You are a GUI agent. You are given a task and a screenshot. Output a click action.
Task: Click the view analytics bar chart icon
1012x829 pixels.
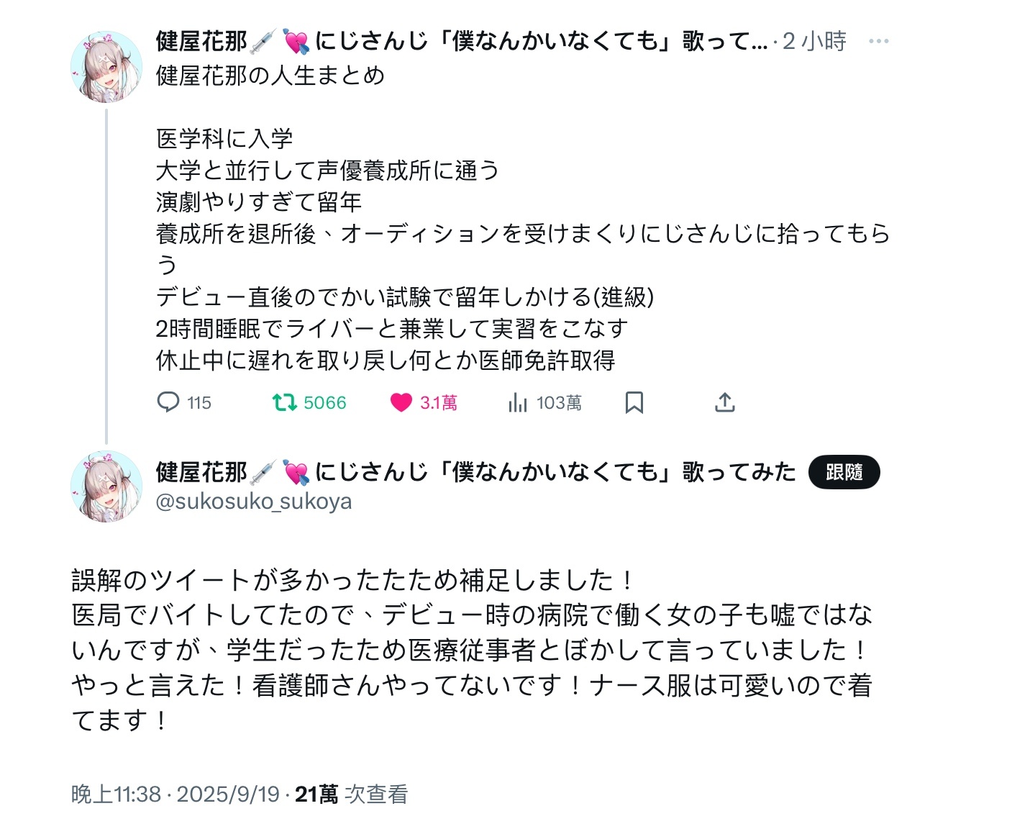[x=517, y=402]
